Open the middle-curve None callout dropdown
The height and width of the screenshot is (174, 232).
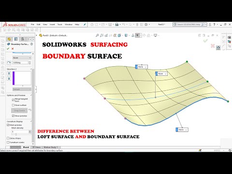point(161,73)
